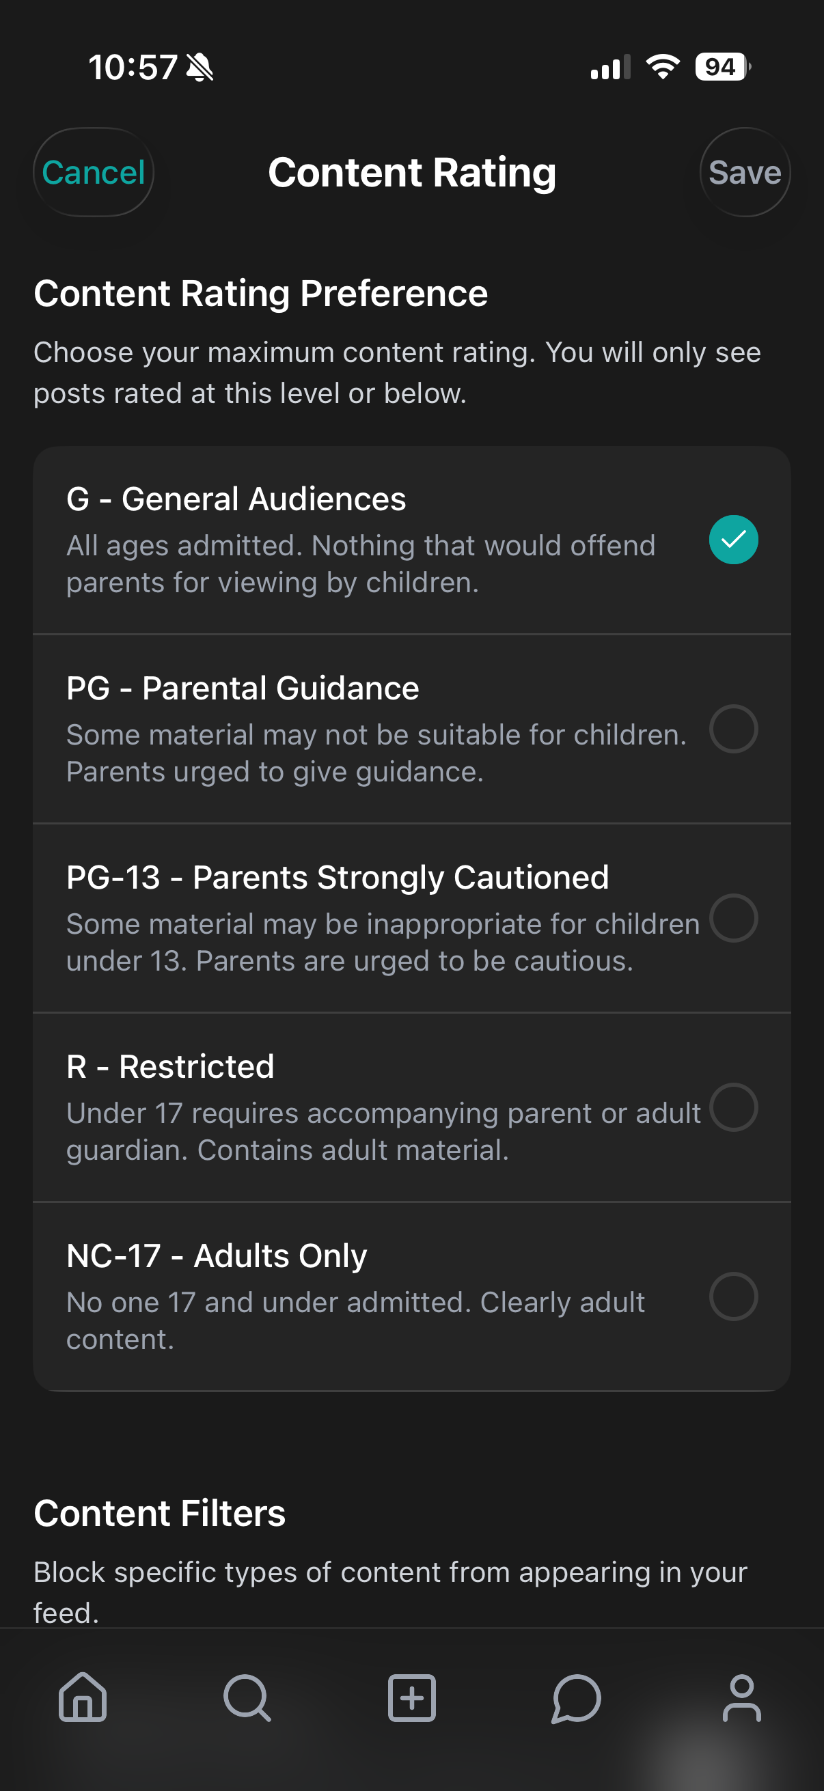Open the Home tab icon

pyautogui.click(x=83, y=1697)
